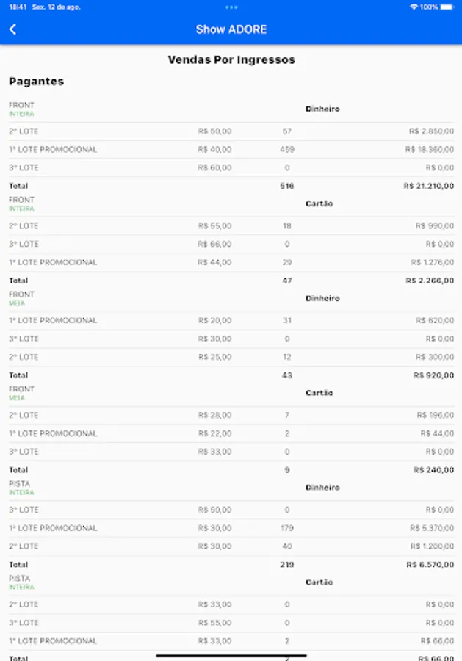Select the R$ 21.210,00 total value
This screenshot has height=661, width=462.
(428, 187)
